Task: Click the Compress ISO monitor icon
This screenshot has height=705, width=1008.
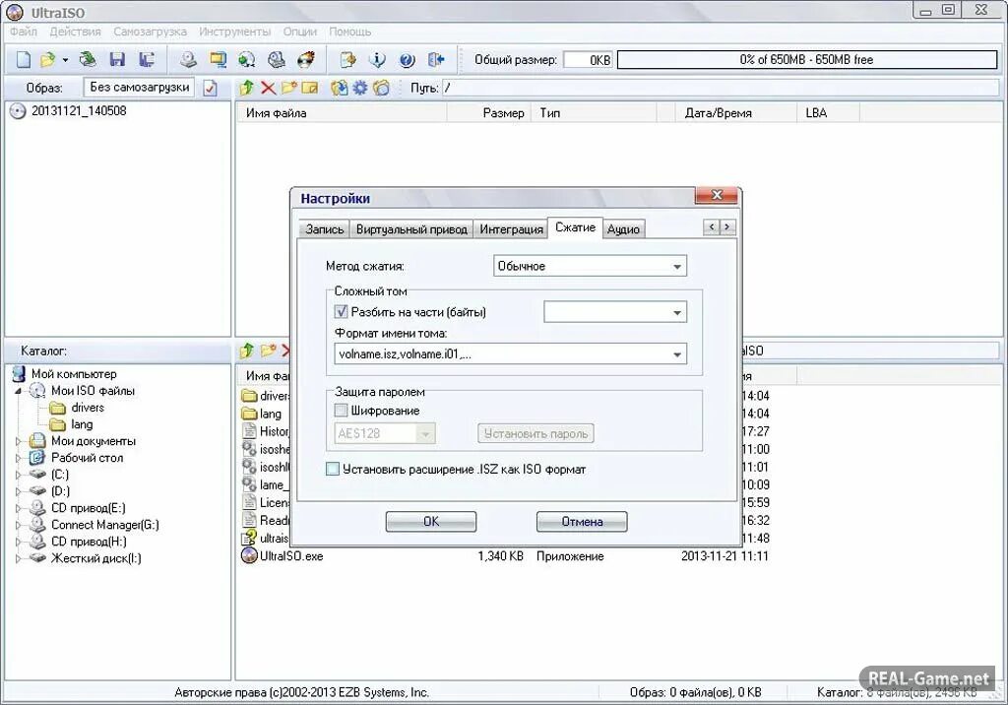Action: point(218,60)
